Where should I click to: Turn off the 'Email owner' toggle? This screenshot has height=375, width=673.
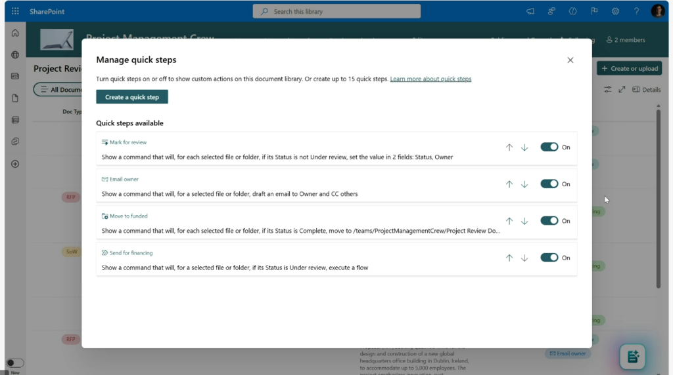click(x=549, y=184)
